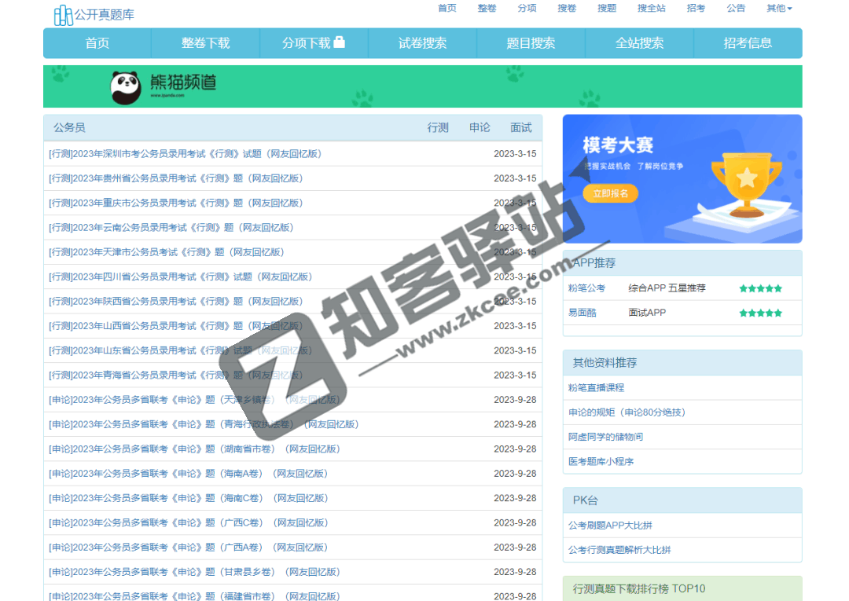The image size is (849, 601).
Task: Open the 粉笔直播课程 recommendation link
Action: (x=596, y=387)
